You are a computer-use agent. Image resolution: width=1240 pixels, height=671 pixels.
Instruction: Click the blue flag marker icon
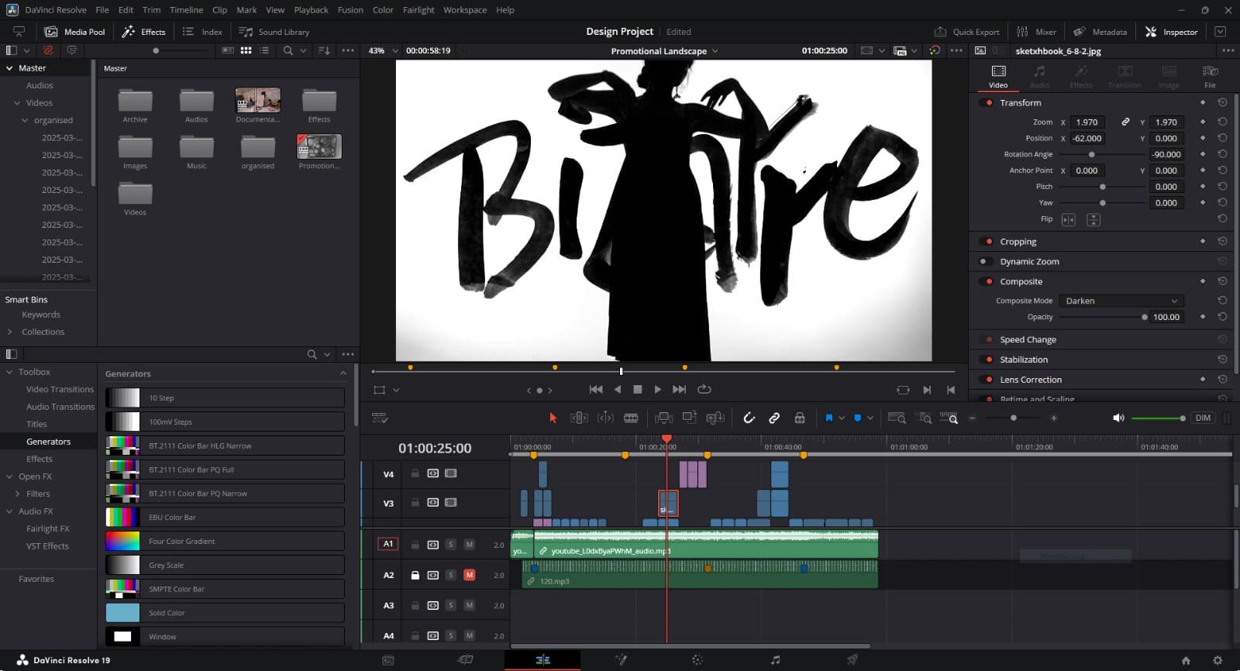[828, 418]
